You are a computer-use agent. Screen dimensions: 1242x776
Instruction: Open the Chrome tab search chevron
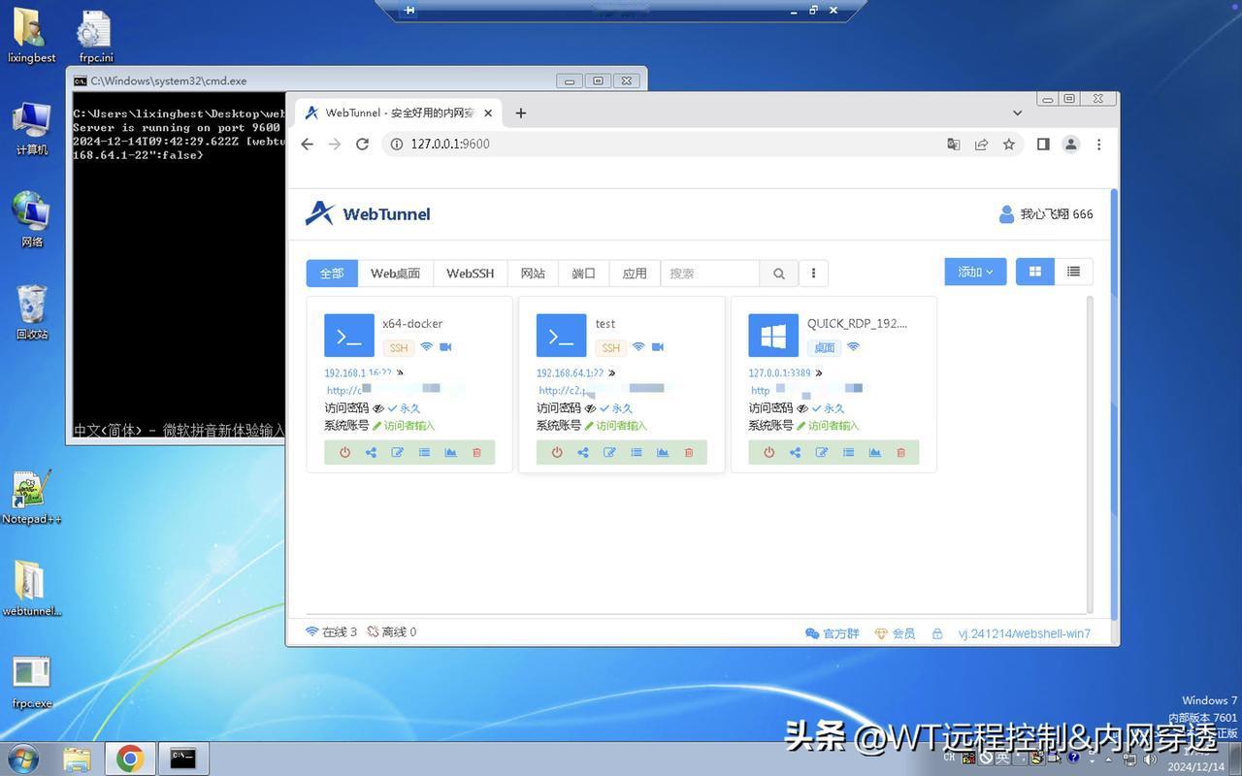[x=1017, y=113]
